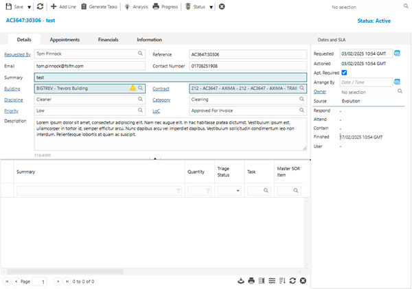The image size is (412, 289).
Task: Expand the Status dropdown arrow
Action: pyautogui.click(x=210, y=6)
